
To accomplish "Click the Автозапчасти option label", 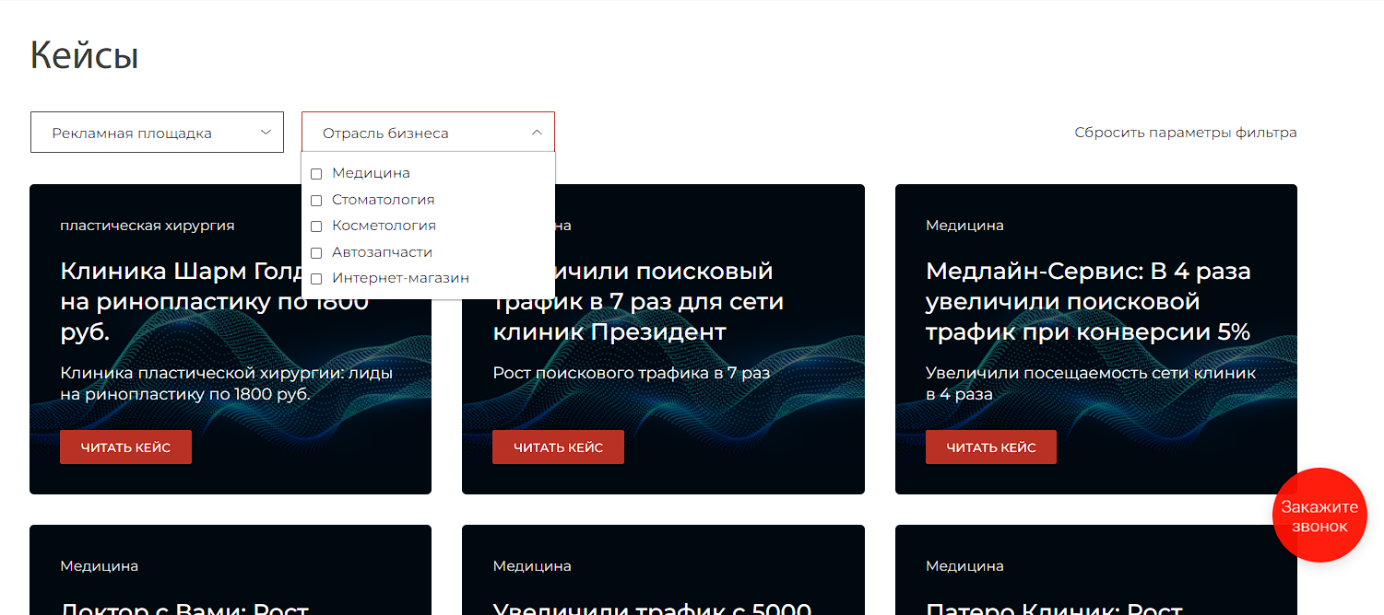I will coord(382,252).
